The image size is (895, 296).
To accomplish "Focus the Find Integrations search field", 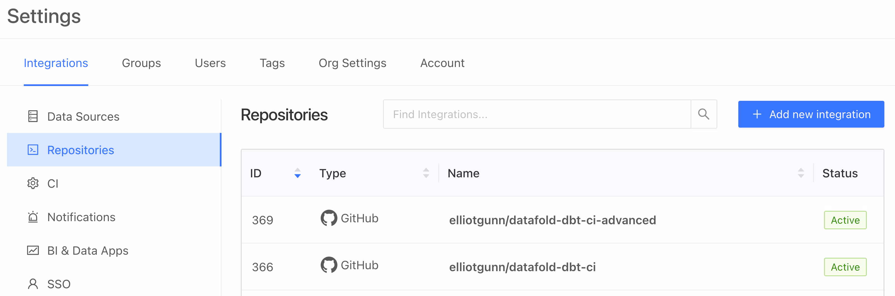I will pyautogui.click(x=537, y=114).
